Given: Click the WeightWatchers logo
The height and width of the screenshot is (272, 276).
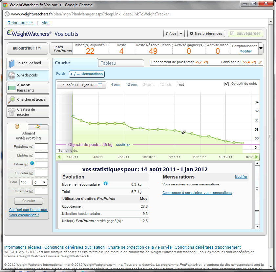Looking at the screenshot, I should (x=29, y=33).
